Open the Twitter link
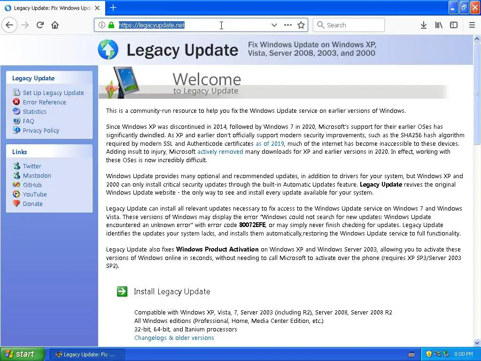 [x=32, y=166]
